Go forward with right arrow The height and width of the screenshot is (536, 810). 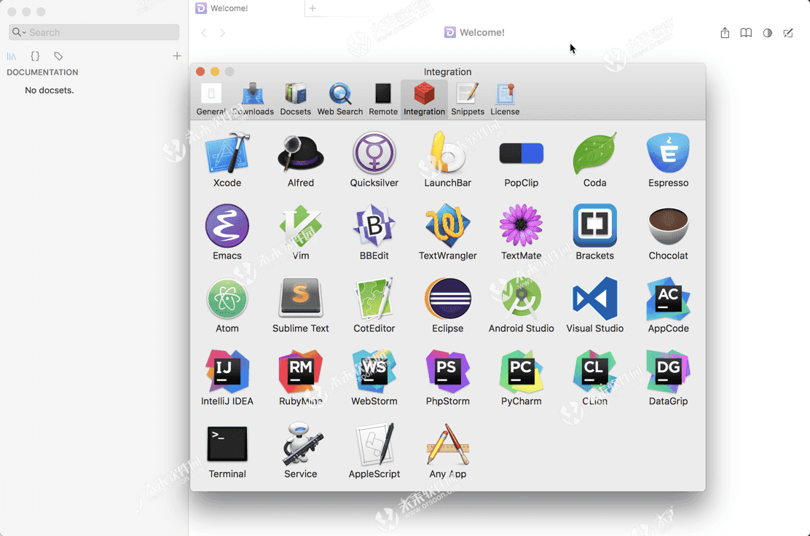pyautogui.click(x=223, y=33)
